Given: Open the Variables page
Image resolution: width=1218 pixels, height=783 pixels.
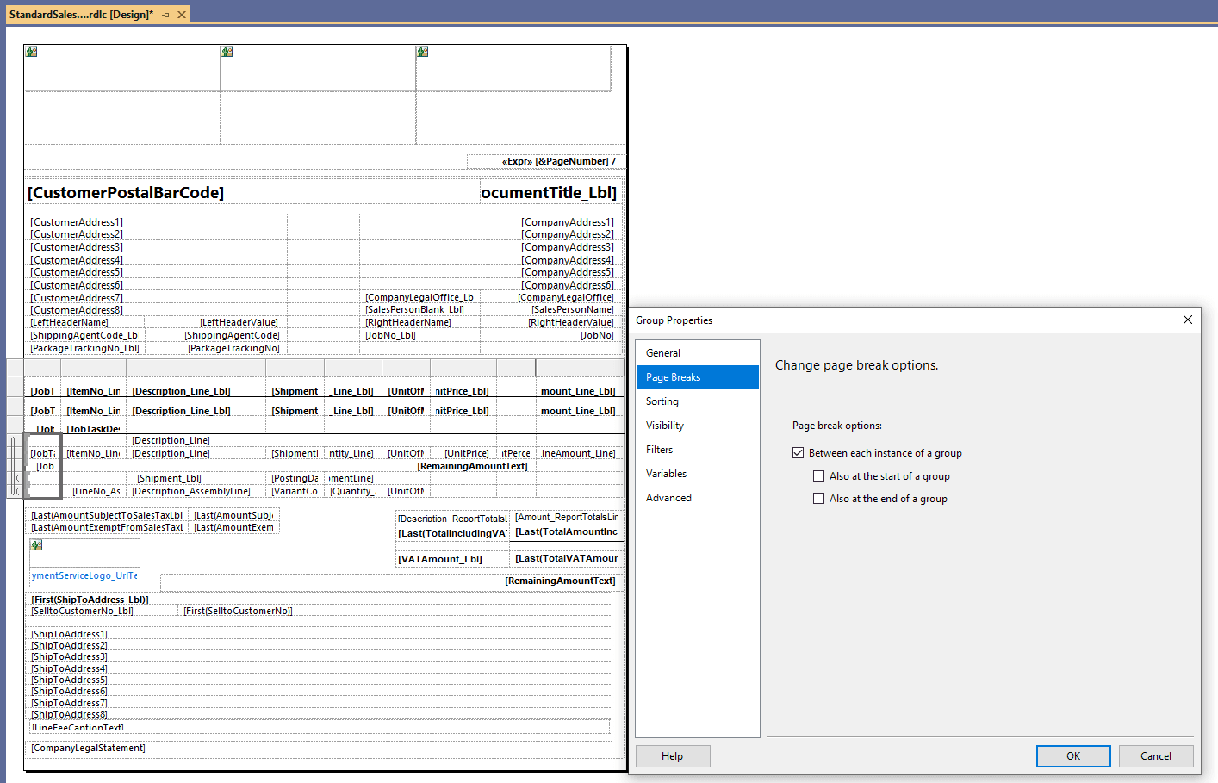Looking at the screenshot, I should (698, 474).
